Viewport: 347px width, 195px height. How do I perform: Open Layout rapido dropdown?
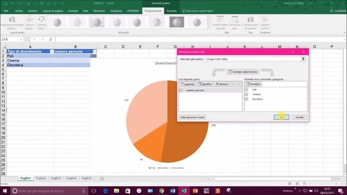29,23
